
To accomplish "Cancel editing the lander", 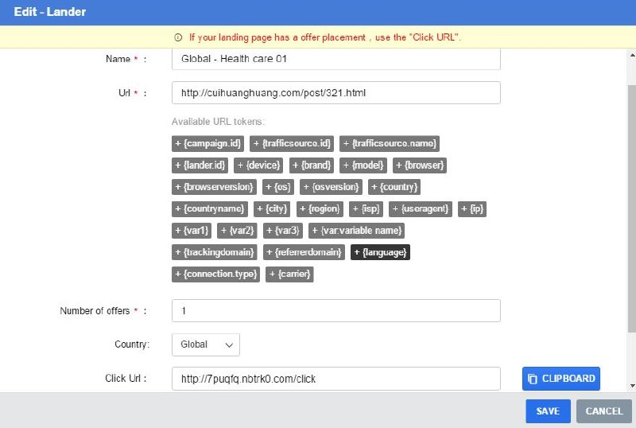I will (x=603, y=411).
